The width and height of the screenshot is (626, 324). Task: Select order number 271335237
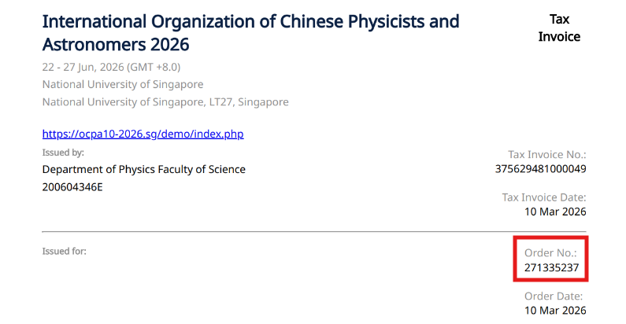[551, 268]
